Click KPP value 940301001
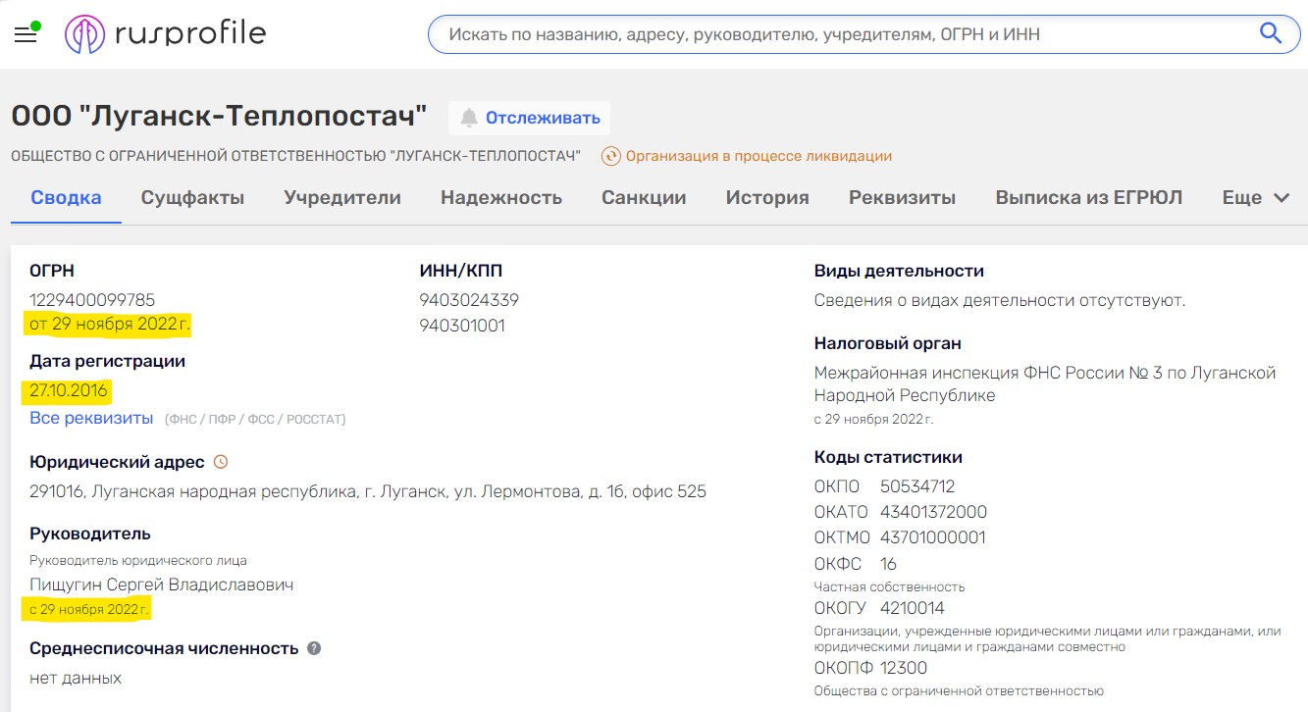 click(x=462, y=326)
